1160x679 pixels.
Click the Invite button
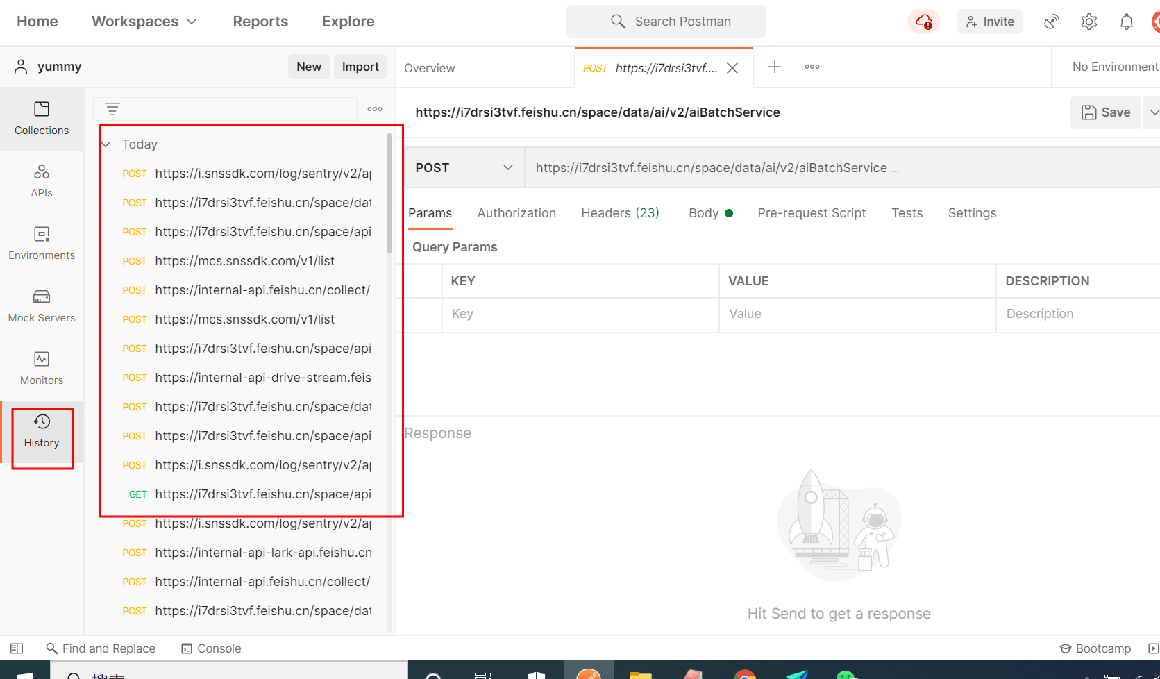[990, 22]
